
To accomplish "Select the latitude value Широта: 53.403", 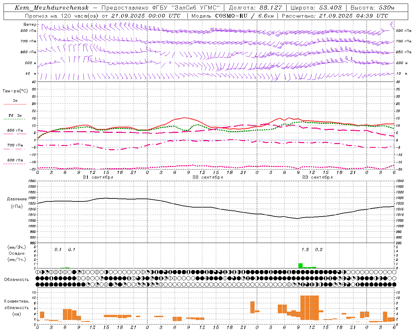I will (x=316, y=8).
